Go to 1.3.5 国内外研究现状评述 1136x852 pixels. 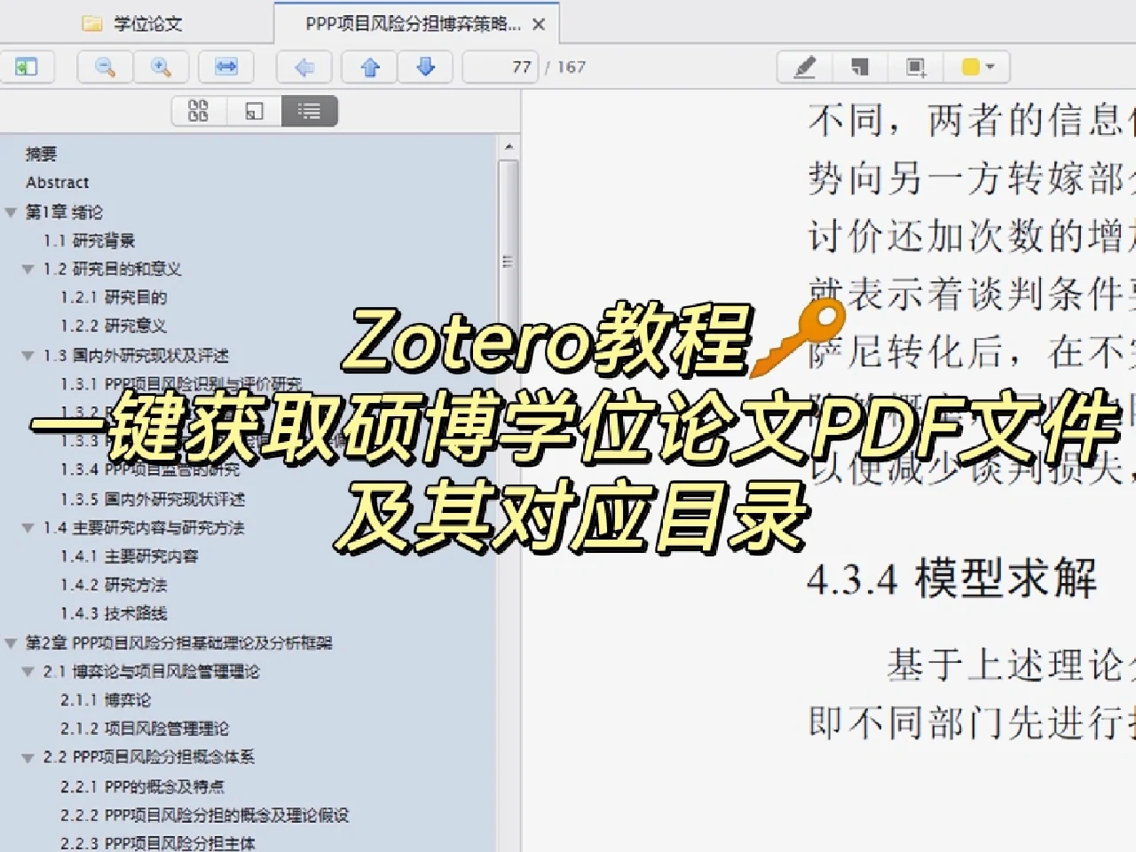[x=153, y=499]
